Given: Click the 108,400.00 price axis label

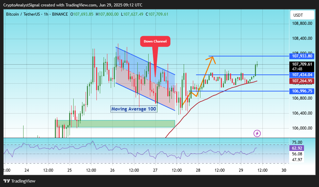Looking at the screenshot, I should (302, 38).
